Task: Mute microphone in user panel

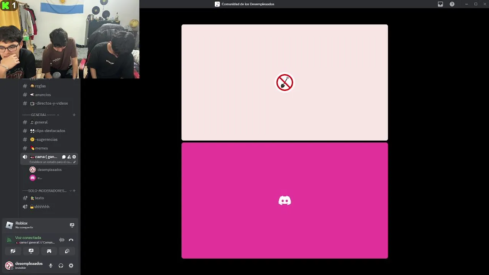Action: (x=50, y=265)
